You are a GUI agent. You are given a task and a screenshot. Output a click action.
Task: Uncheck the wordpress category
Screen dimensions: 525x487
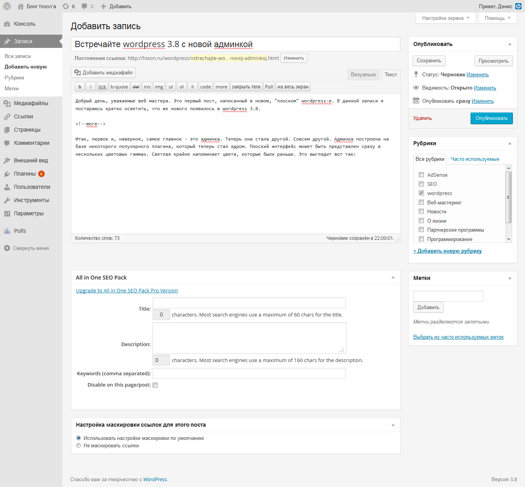click(421, 193)
